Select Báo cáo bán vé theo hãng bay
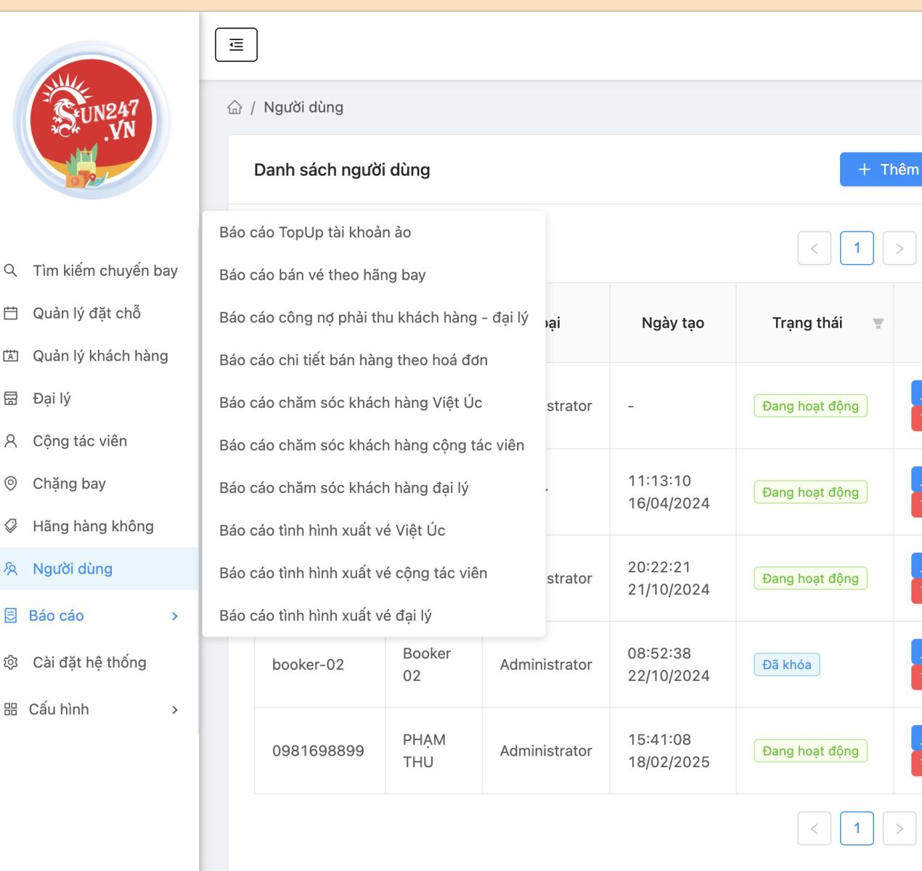Image resolution: width=922 pixels, height=871 pixels. click(x=323, y=275)
